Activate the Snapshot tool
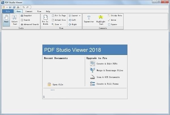 pos(26,16)
